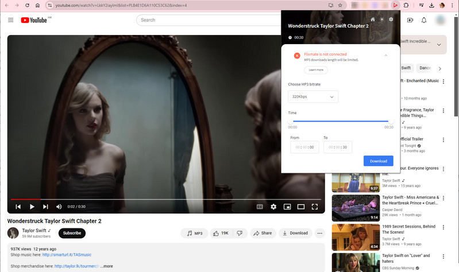459x272 pixels.
Task: Open the browser home page button
Action: tap(37, 5)
